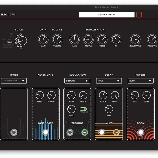Open the Reverb type dropdown showing Room
The image size is (158, 158).
click(x=141, y=81)
